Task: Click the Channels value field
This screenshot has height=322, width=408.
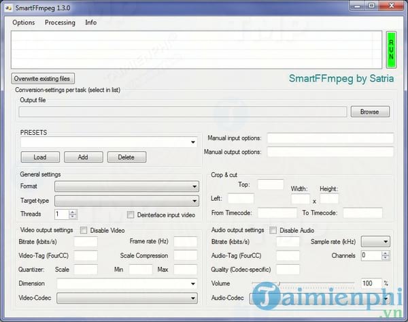Action: (x=371, y=255)
